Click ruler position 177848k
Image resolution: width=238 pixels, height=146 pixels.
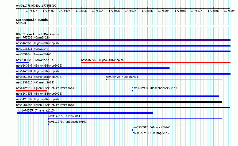(x=48, y=11)
